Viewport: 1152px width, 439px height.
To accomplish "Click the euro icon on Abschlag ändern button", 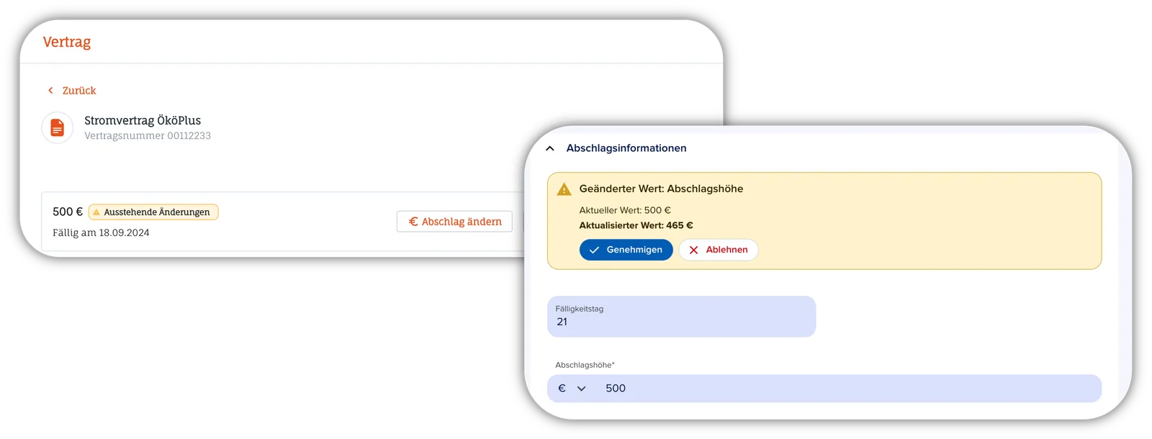I will coord(413,222).
